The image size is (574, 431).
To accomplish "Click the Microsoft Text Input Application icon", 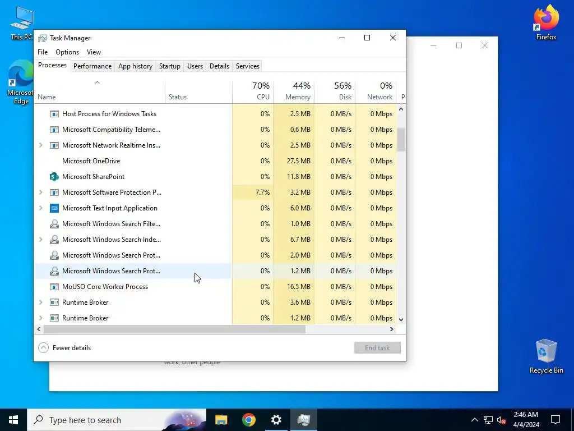I will coord(54,208).
